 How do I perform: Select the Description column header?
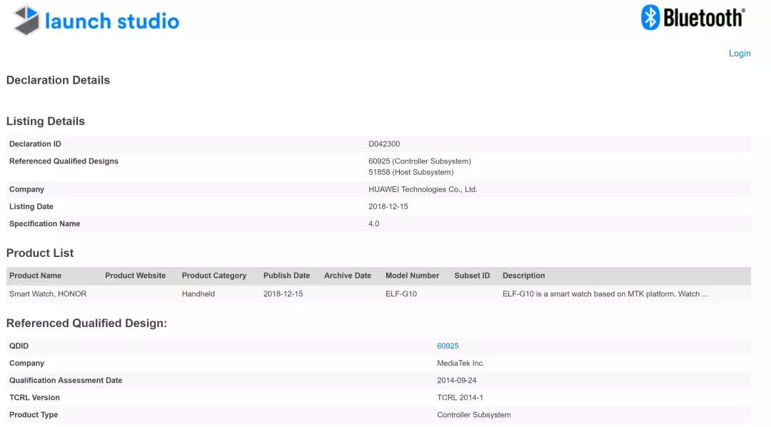(x=524, y=276)
